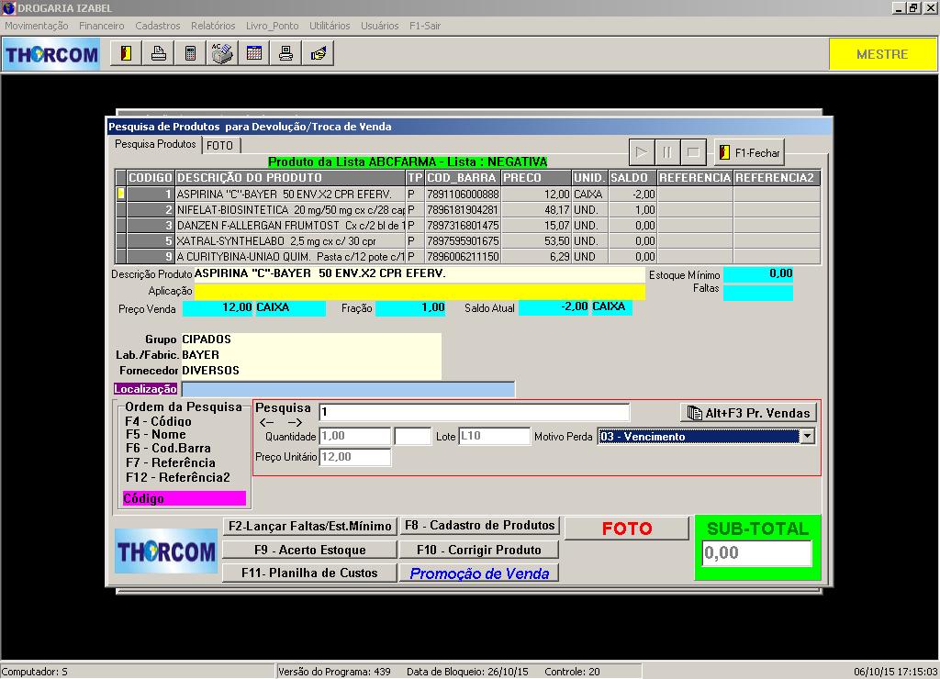Click the empty field beside Quantidade
Screen dimensions: 940x679
[412, 436]
